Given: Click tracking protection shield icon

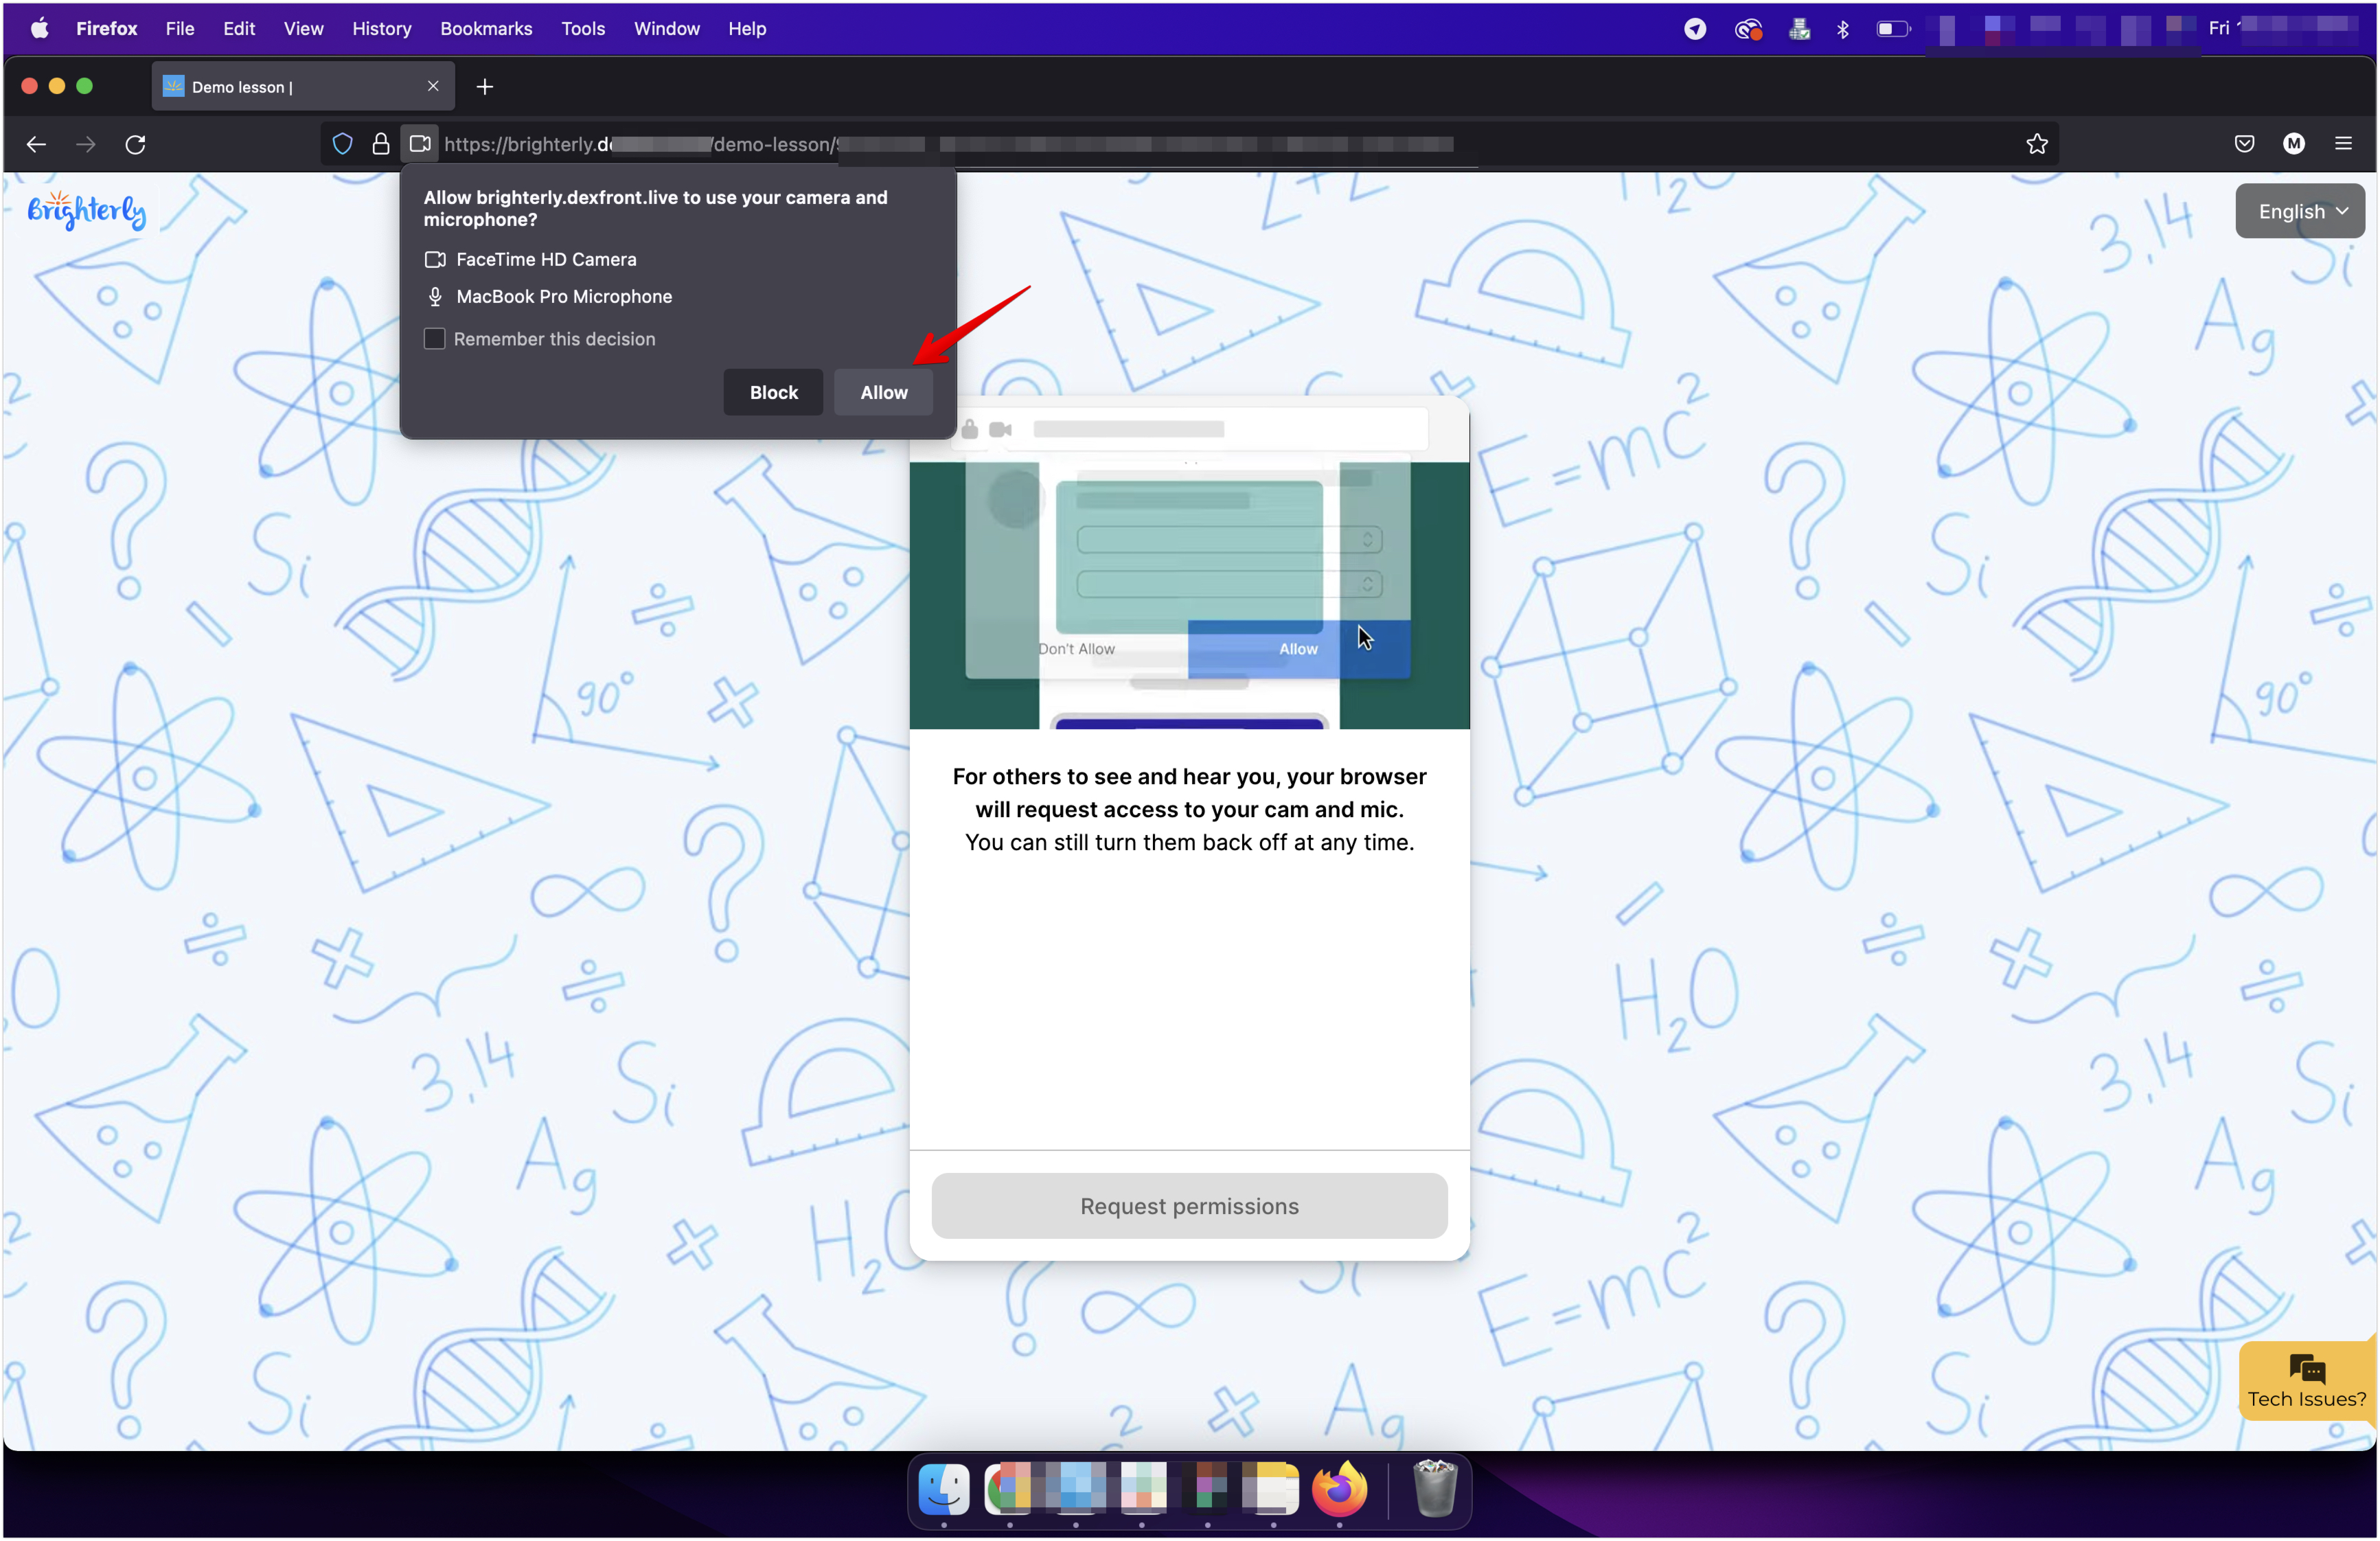Looking at the screenshot, I should [x=343, y=144].
